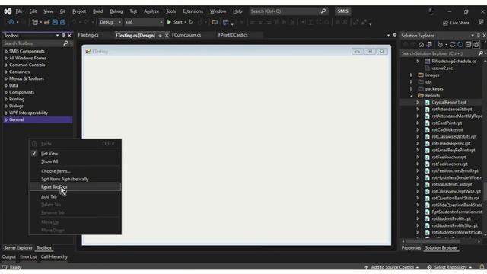Screen dimensions: 487x274
Task: Expand Menus & Toolbars toolbox group
Action: point(6,78)
